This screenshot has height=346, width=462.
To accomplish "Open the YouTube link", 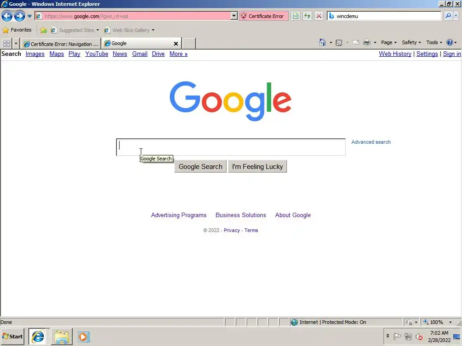I will click(x=97, y=54).
